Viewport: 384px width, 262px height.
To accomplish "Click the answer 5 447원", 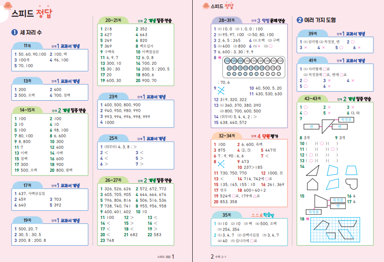I will (x=268, y=150).
